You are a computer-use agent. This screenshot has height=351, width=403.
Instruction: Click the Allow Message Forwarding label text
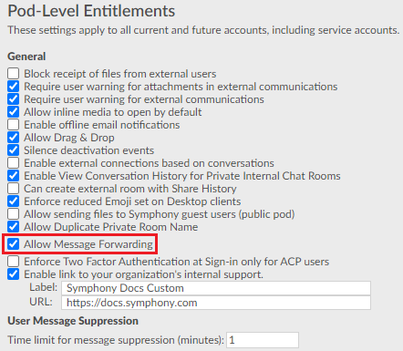[x=88, y=244]
